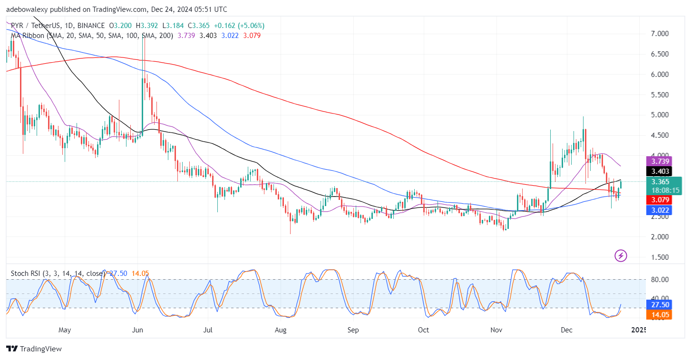Screen dimensions: 691x359
Task: Click the red 3.079 SMA price label
Action: [658, 200]
